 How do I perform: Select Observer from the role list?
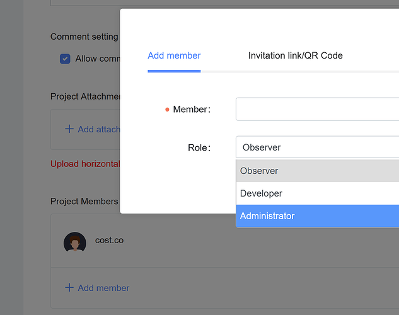(x=318, y=171)
